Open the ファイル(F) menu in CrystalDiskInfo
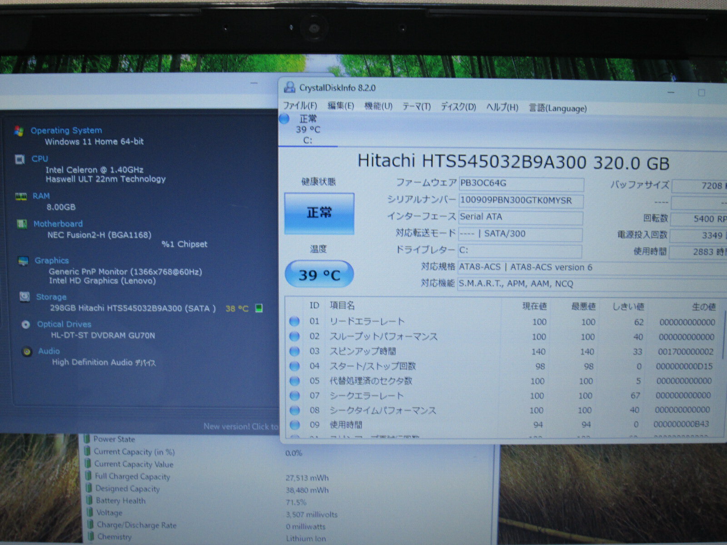This screenshot has height=545, width=727. tap(300, 105)
